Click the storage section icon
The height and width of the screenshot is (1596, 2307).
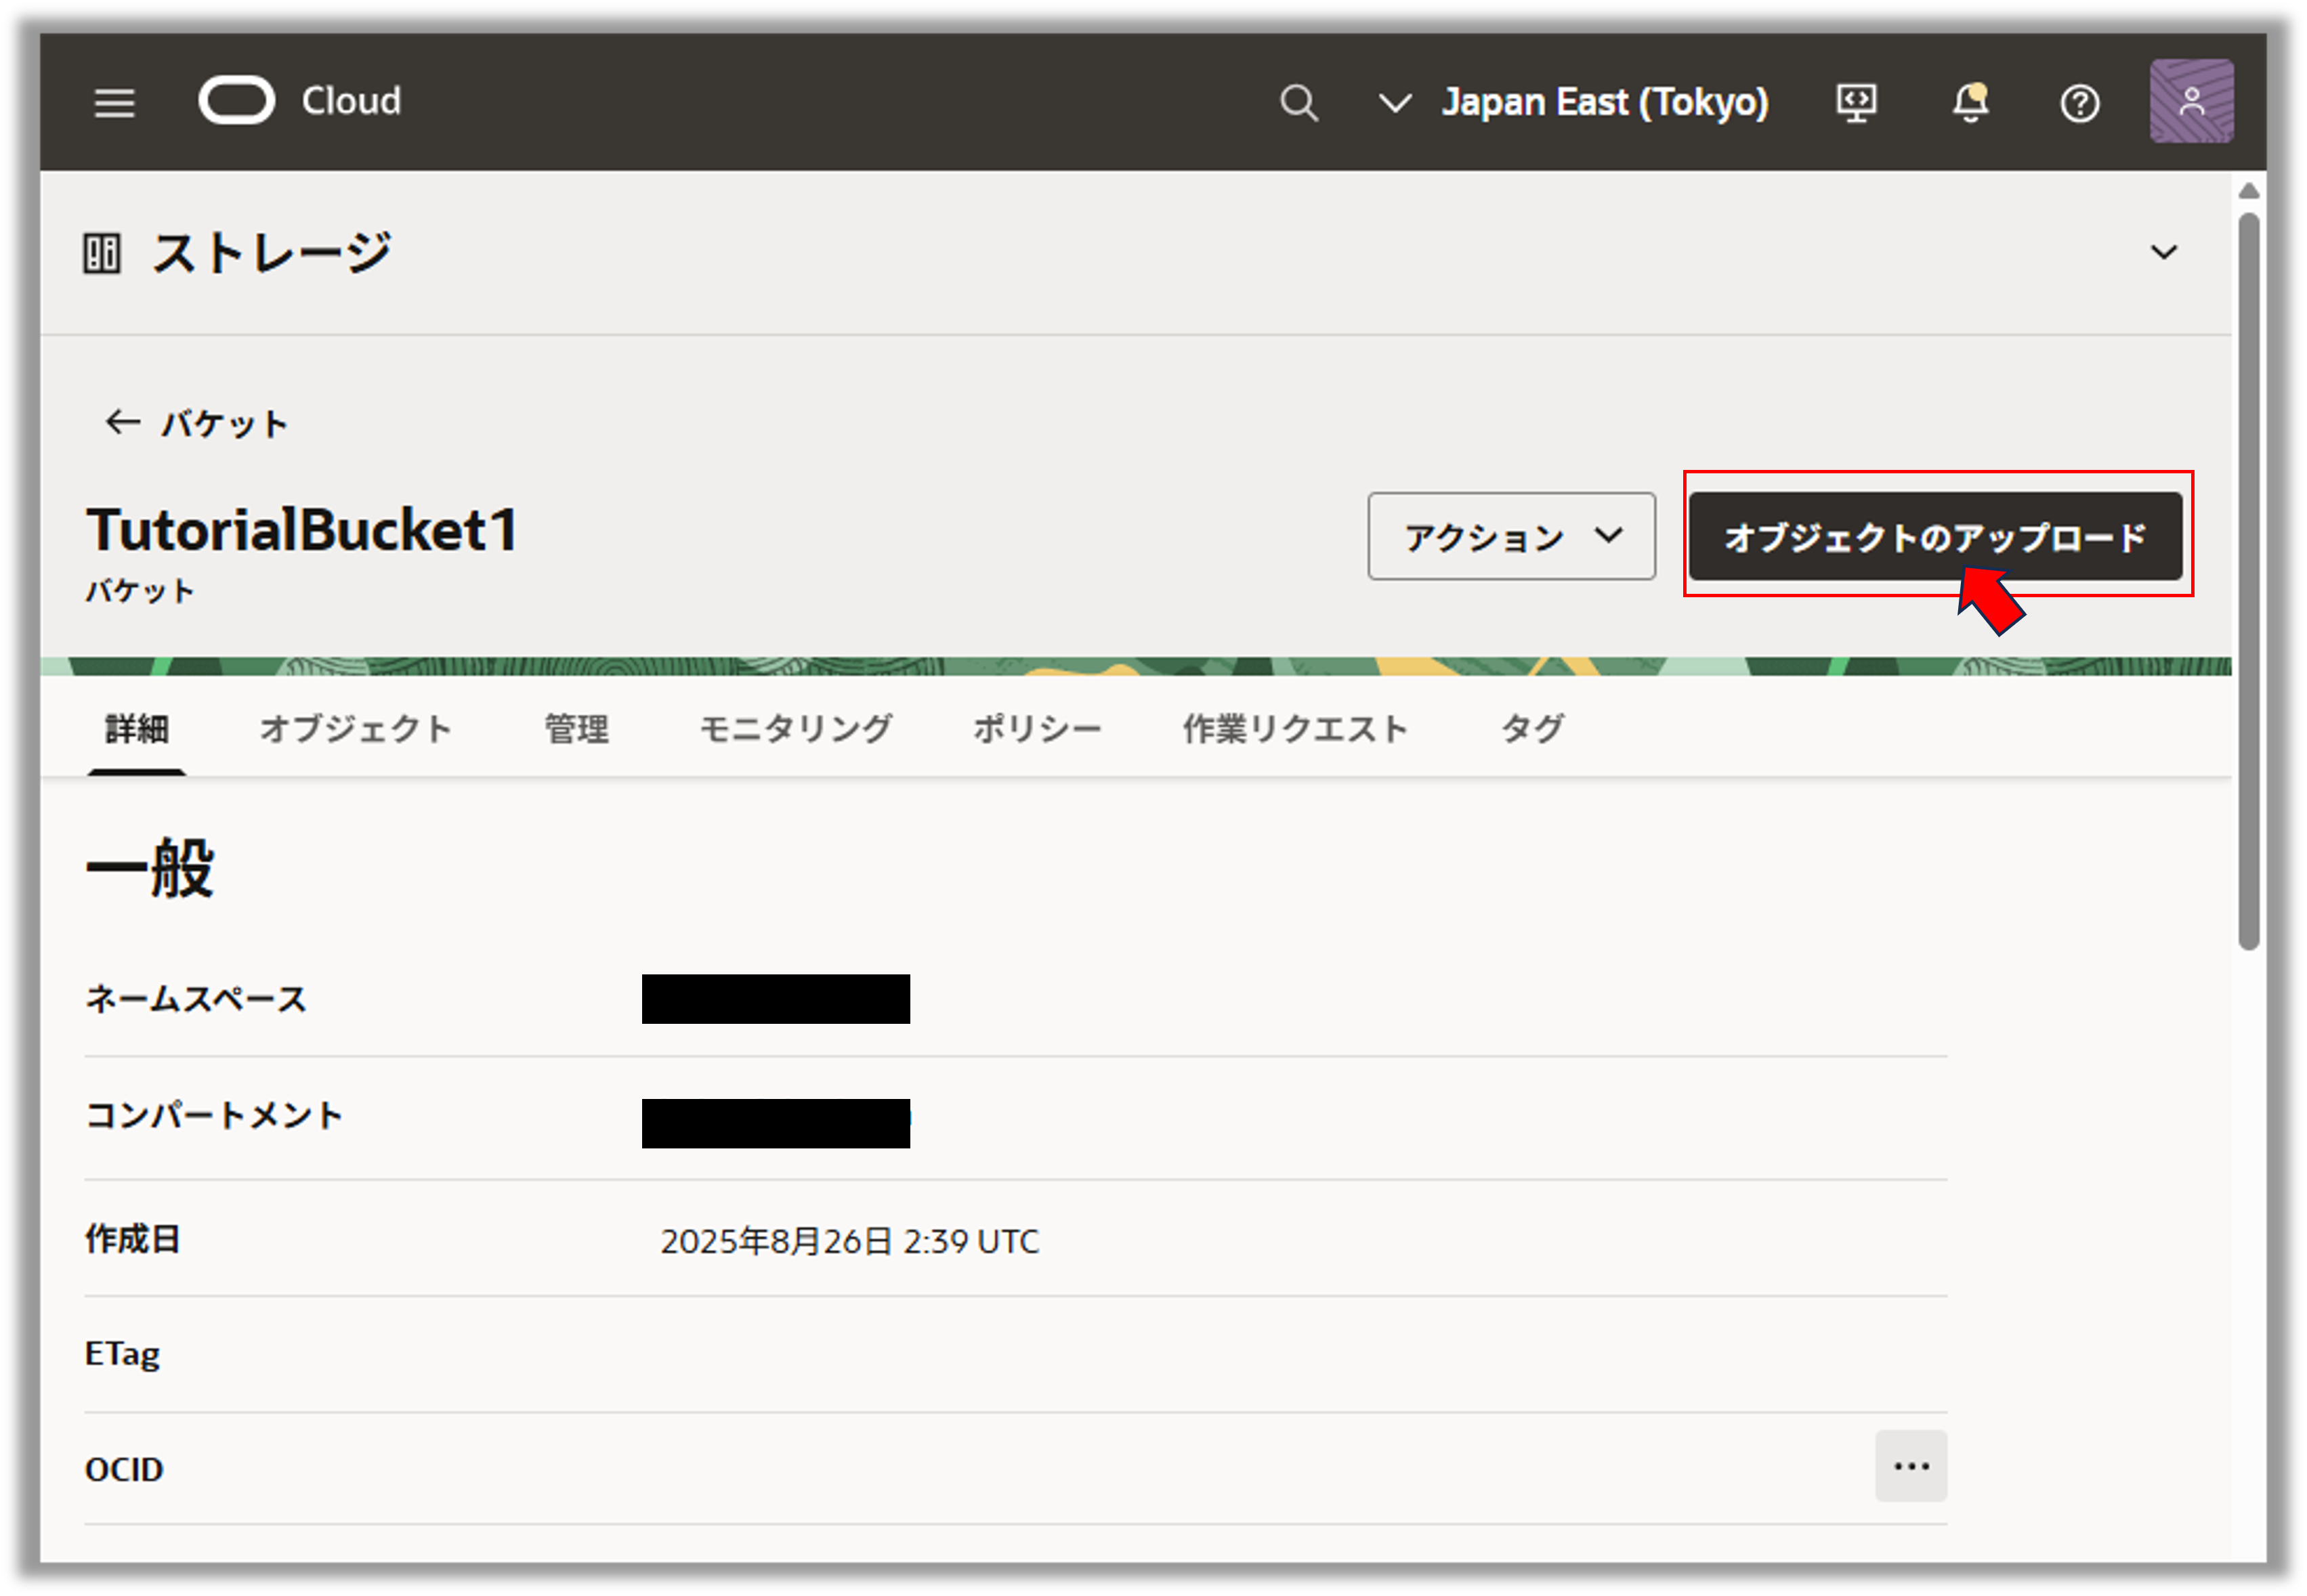(102, 253)
